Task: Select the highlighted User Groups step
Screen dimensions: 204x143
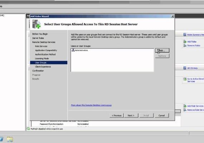Action: coord(49,63)
